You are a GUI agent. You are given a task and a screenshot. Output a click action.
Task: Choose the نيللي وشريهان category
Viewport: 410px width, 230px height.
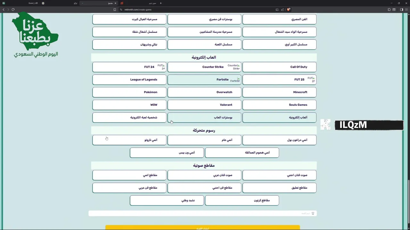click(129, 44)
